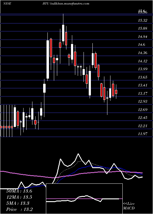Click the 12.45 price axis label
This screenshot has width=153, height=214.
point(143,117)
